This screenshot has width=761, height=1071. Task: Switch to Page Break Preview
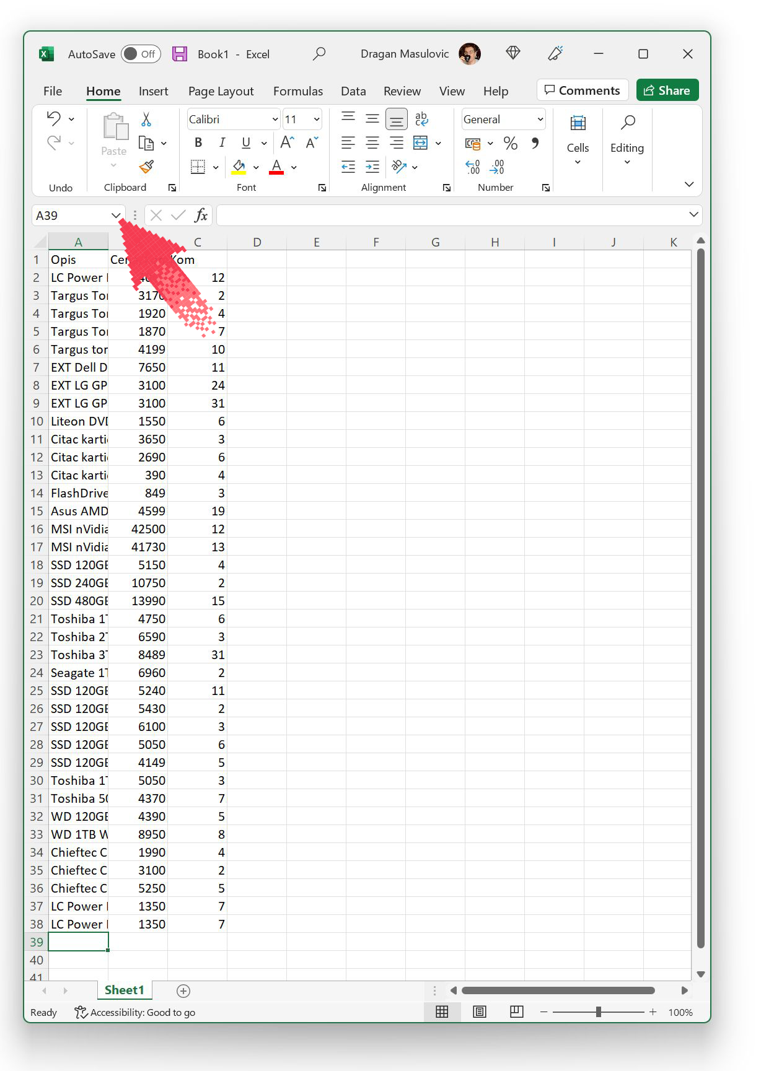[517, 1012]
